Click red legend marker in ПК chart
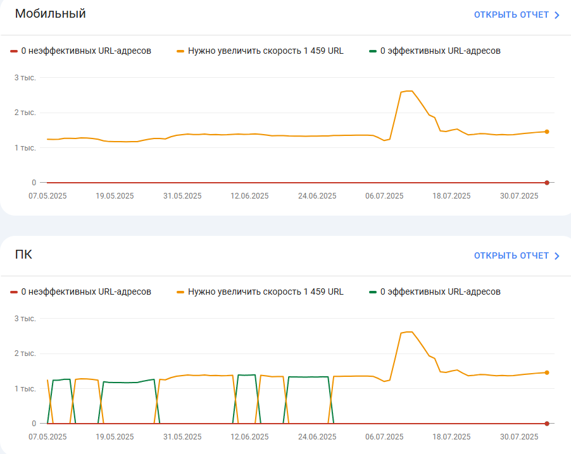Image resolution: width=571 pixels, height=454 pixels. (14, 292)
